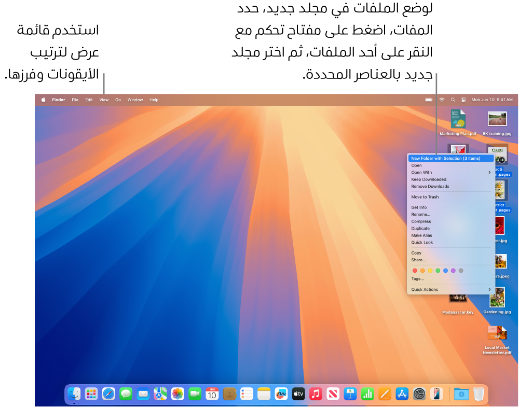Choose Keep Downloaded in context menu

click(x=451, y=179)
